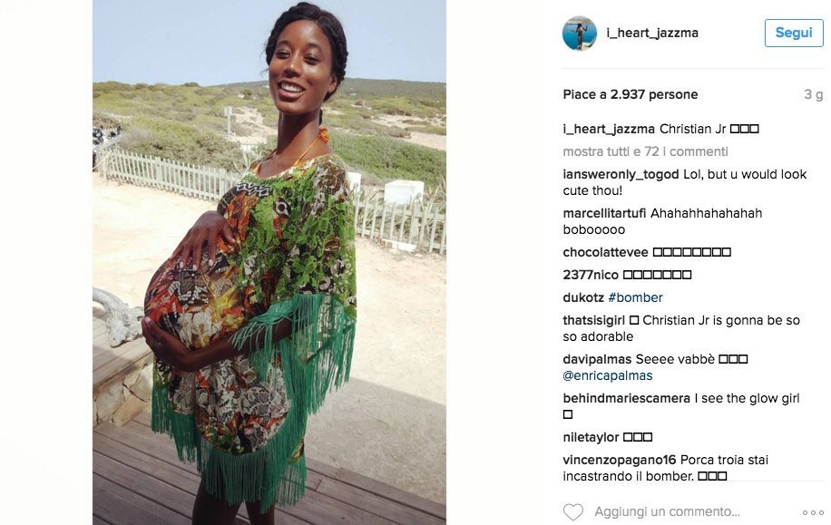The width and height of the screenshot is (831, 525).
Task: Open the ianswersonly_togod commenter profile
Action: click(x=621, y=174)
